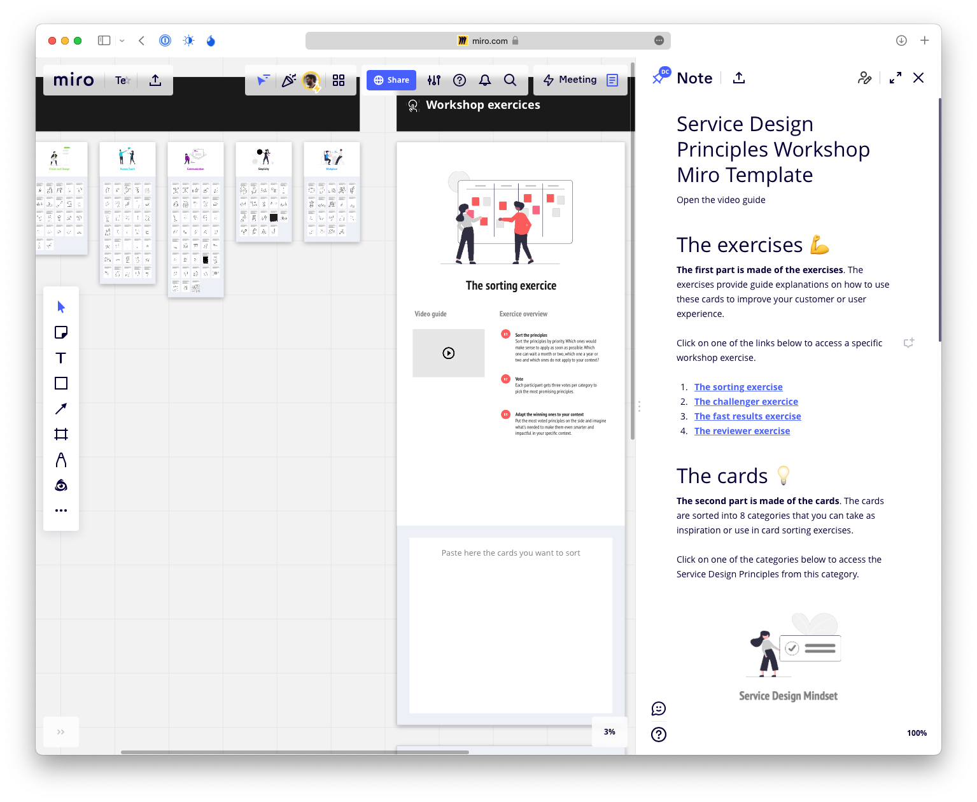
Task: Open "The challenger exercice" link
Action: tap(746, 402)
